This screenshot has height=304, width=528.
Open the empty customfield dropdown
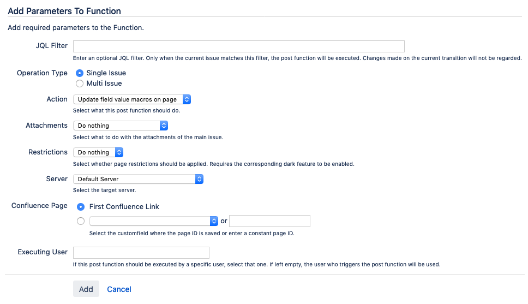click(x=154, y=221)
